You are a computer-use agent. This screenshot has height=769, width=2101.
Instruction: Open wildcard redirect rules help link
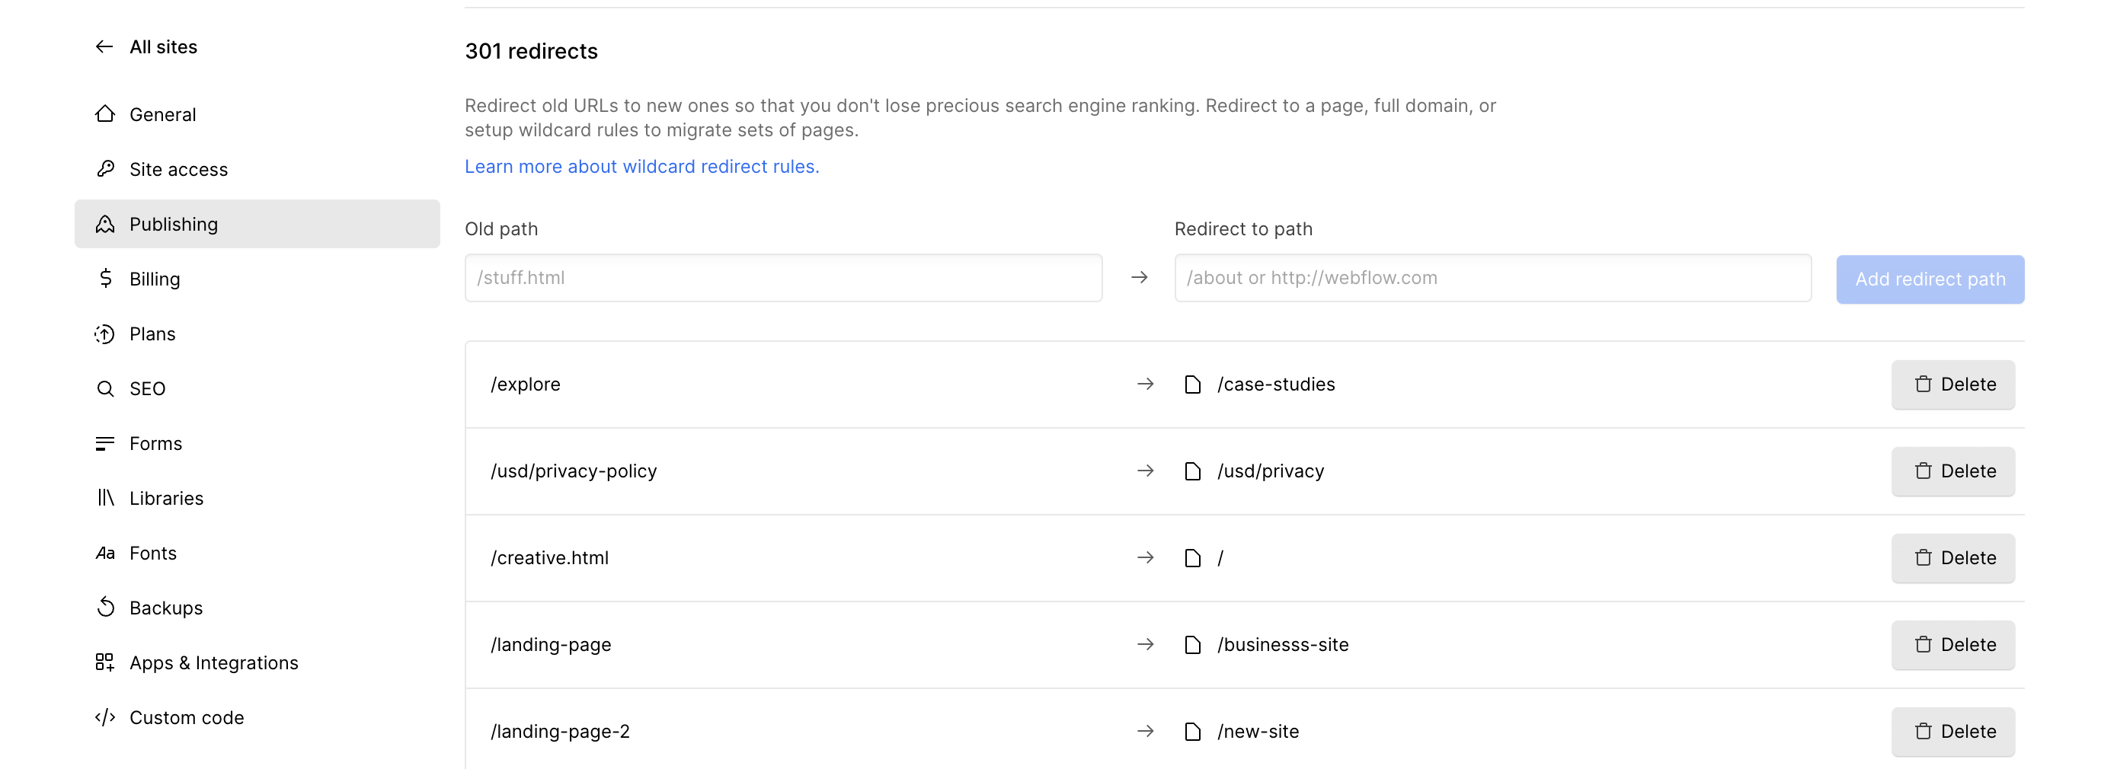click(642, 166)
